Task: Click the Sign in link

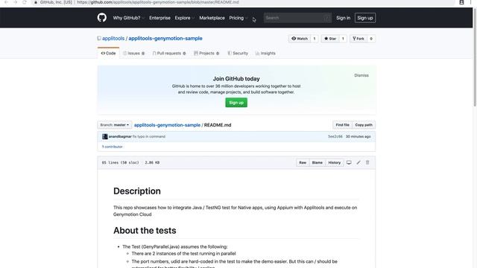Action: 343,18
